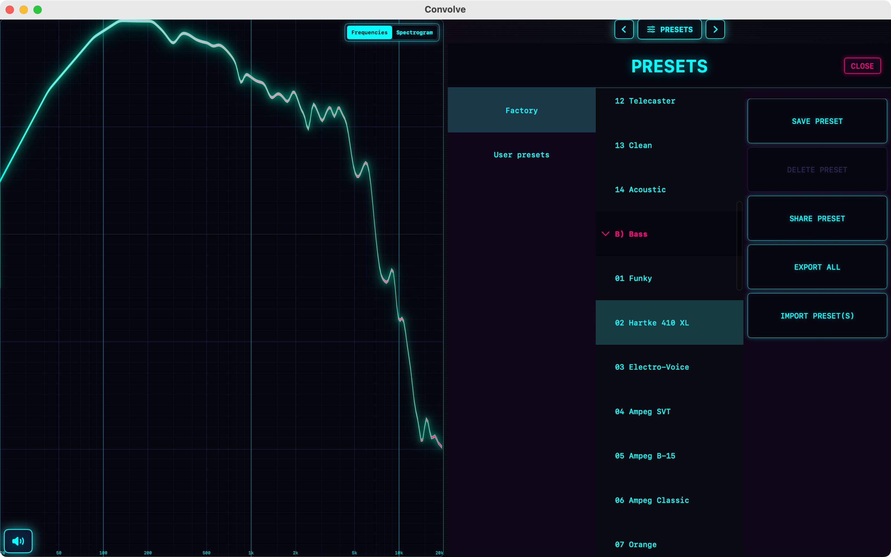Minimize the Convolve window

[24, 10]
